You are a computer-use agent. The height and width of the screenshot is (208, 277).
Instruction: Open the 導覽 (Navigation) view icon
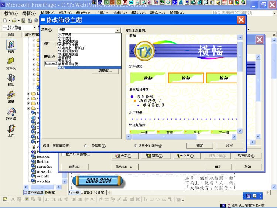tap(11, 95)
